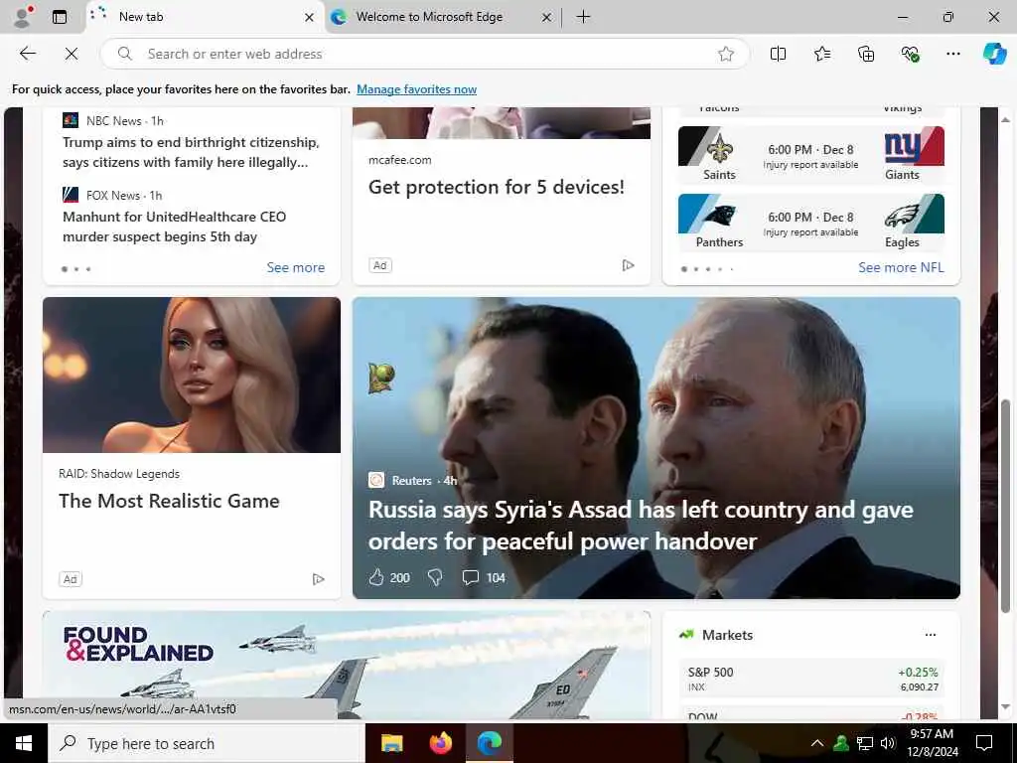Click the scrollbar up arrow

click(x=1005, y=120)
